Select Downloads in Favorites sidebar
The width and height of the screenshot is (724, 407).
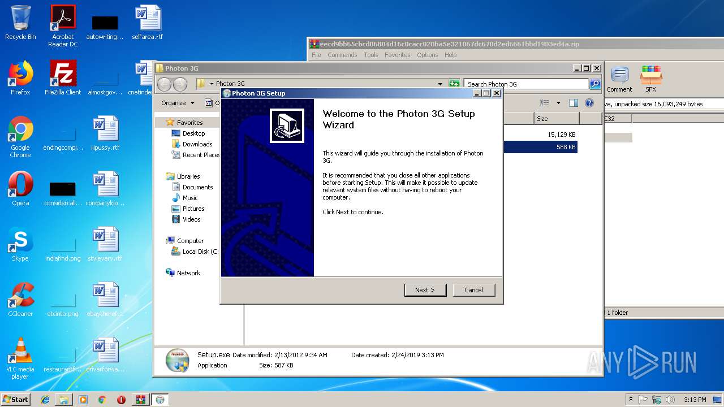[192, 144]
